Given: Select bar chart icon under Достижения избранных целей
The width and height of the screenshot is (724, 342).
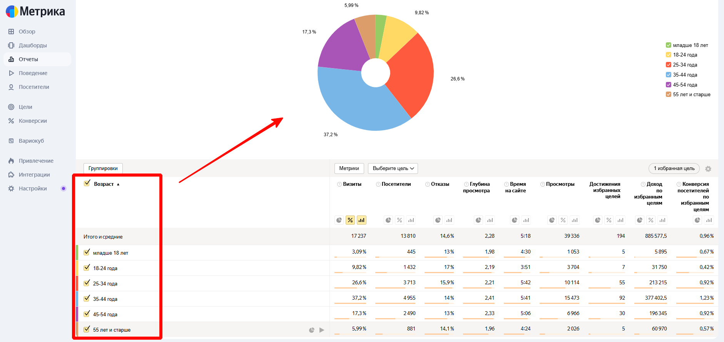Looking at the screenshot, I should [620, 220].
